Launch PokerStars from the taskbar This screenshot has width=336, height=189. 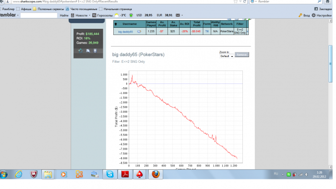pos(140,174)
